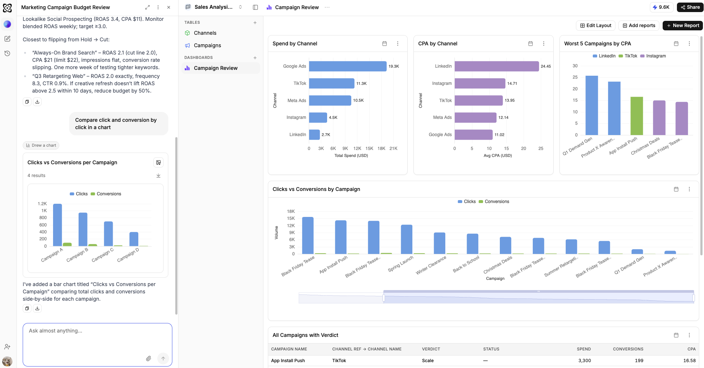
Task: Close the Marketing Campaign Budget Review chat
Action: point(169,7)
